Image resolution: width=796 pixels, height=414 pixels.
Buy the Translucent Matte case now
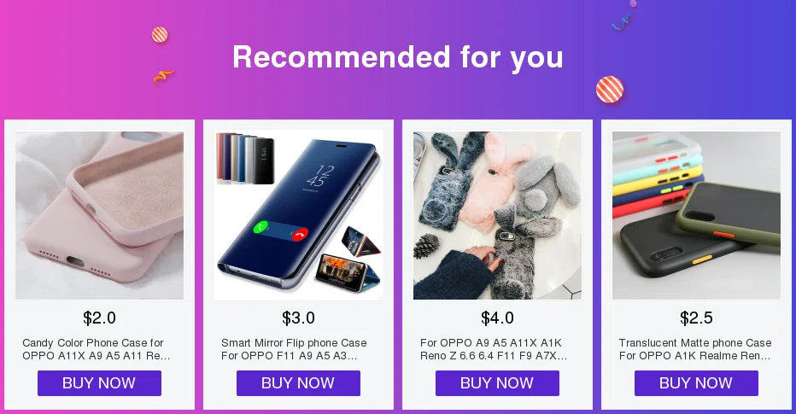697,383
